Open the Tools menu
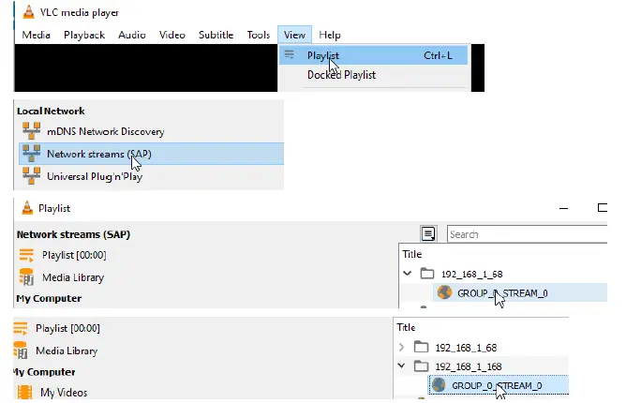641x403 pixels. (259, 36)
